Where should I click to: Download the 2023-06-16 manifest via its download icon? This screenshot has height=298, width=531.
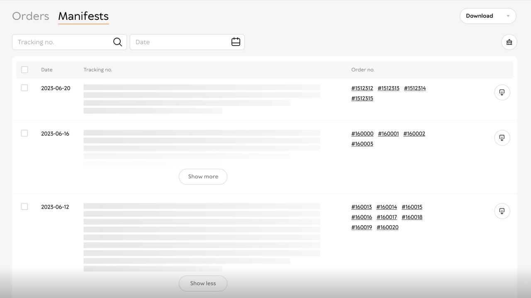click(x=502, y=138)
